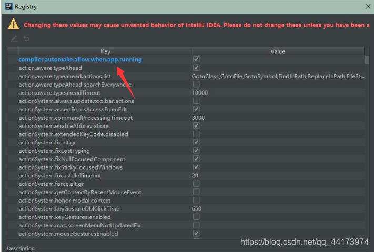Uncheck actionSystem.fixNullFocusedComponent checkbox

point(196,159)
